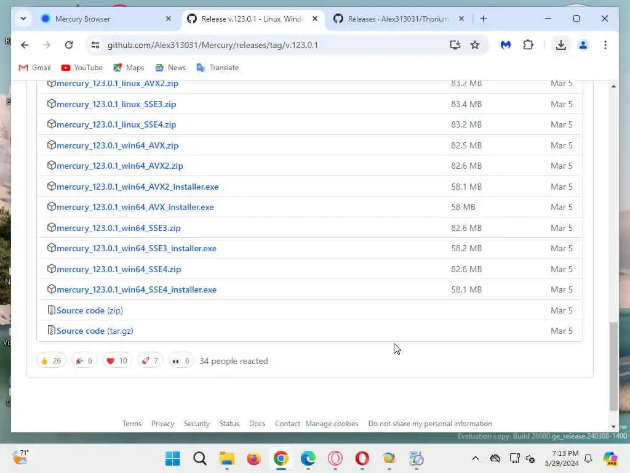The image size is (630, 473).
Task: Download mercury_123.0.1_win64_SSE3_installer.exe
Action: 136,248
